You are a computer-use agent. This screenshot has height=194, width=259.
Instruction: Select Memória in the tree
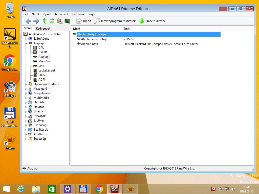(45, 61)
